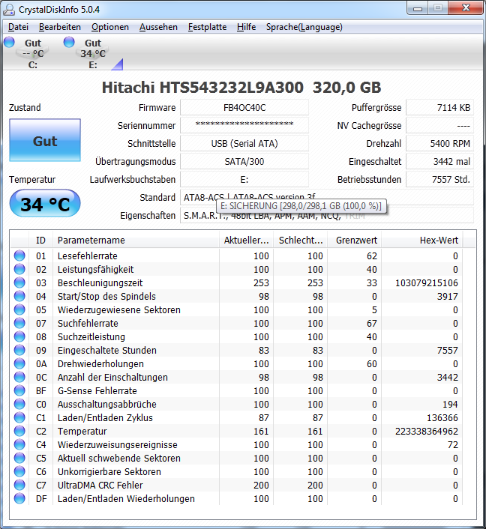486x529 pixels.
Task: Open the Hilfe menu
Action: (247, 27)
